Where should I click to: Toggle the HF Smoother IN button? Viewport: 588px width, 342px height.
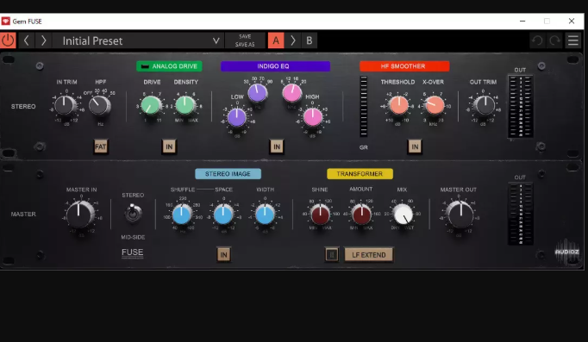[x=415, y=146]
